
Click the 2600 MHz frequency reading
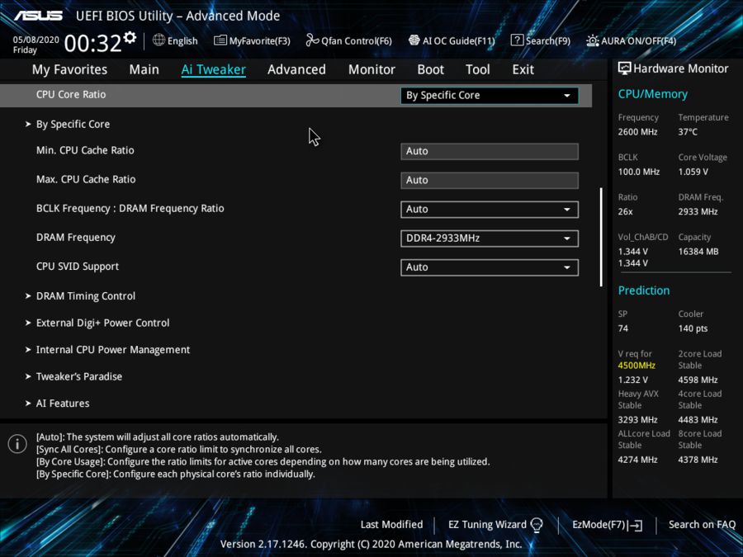(637, 132)
